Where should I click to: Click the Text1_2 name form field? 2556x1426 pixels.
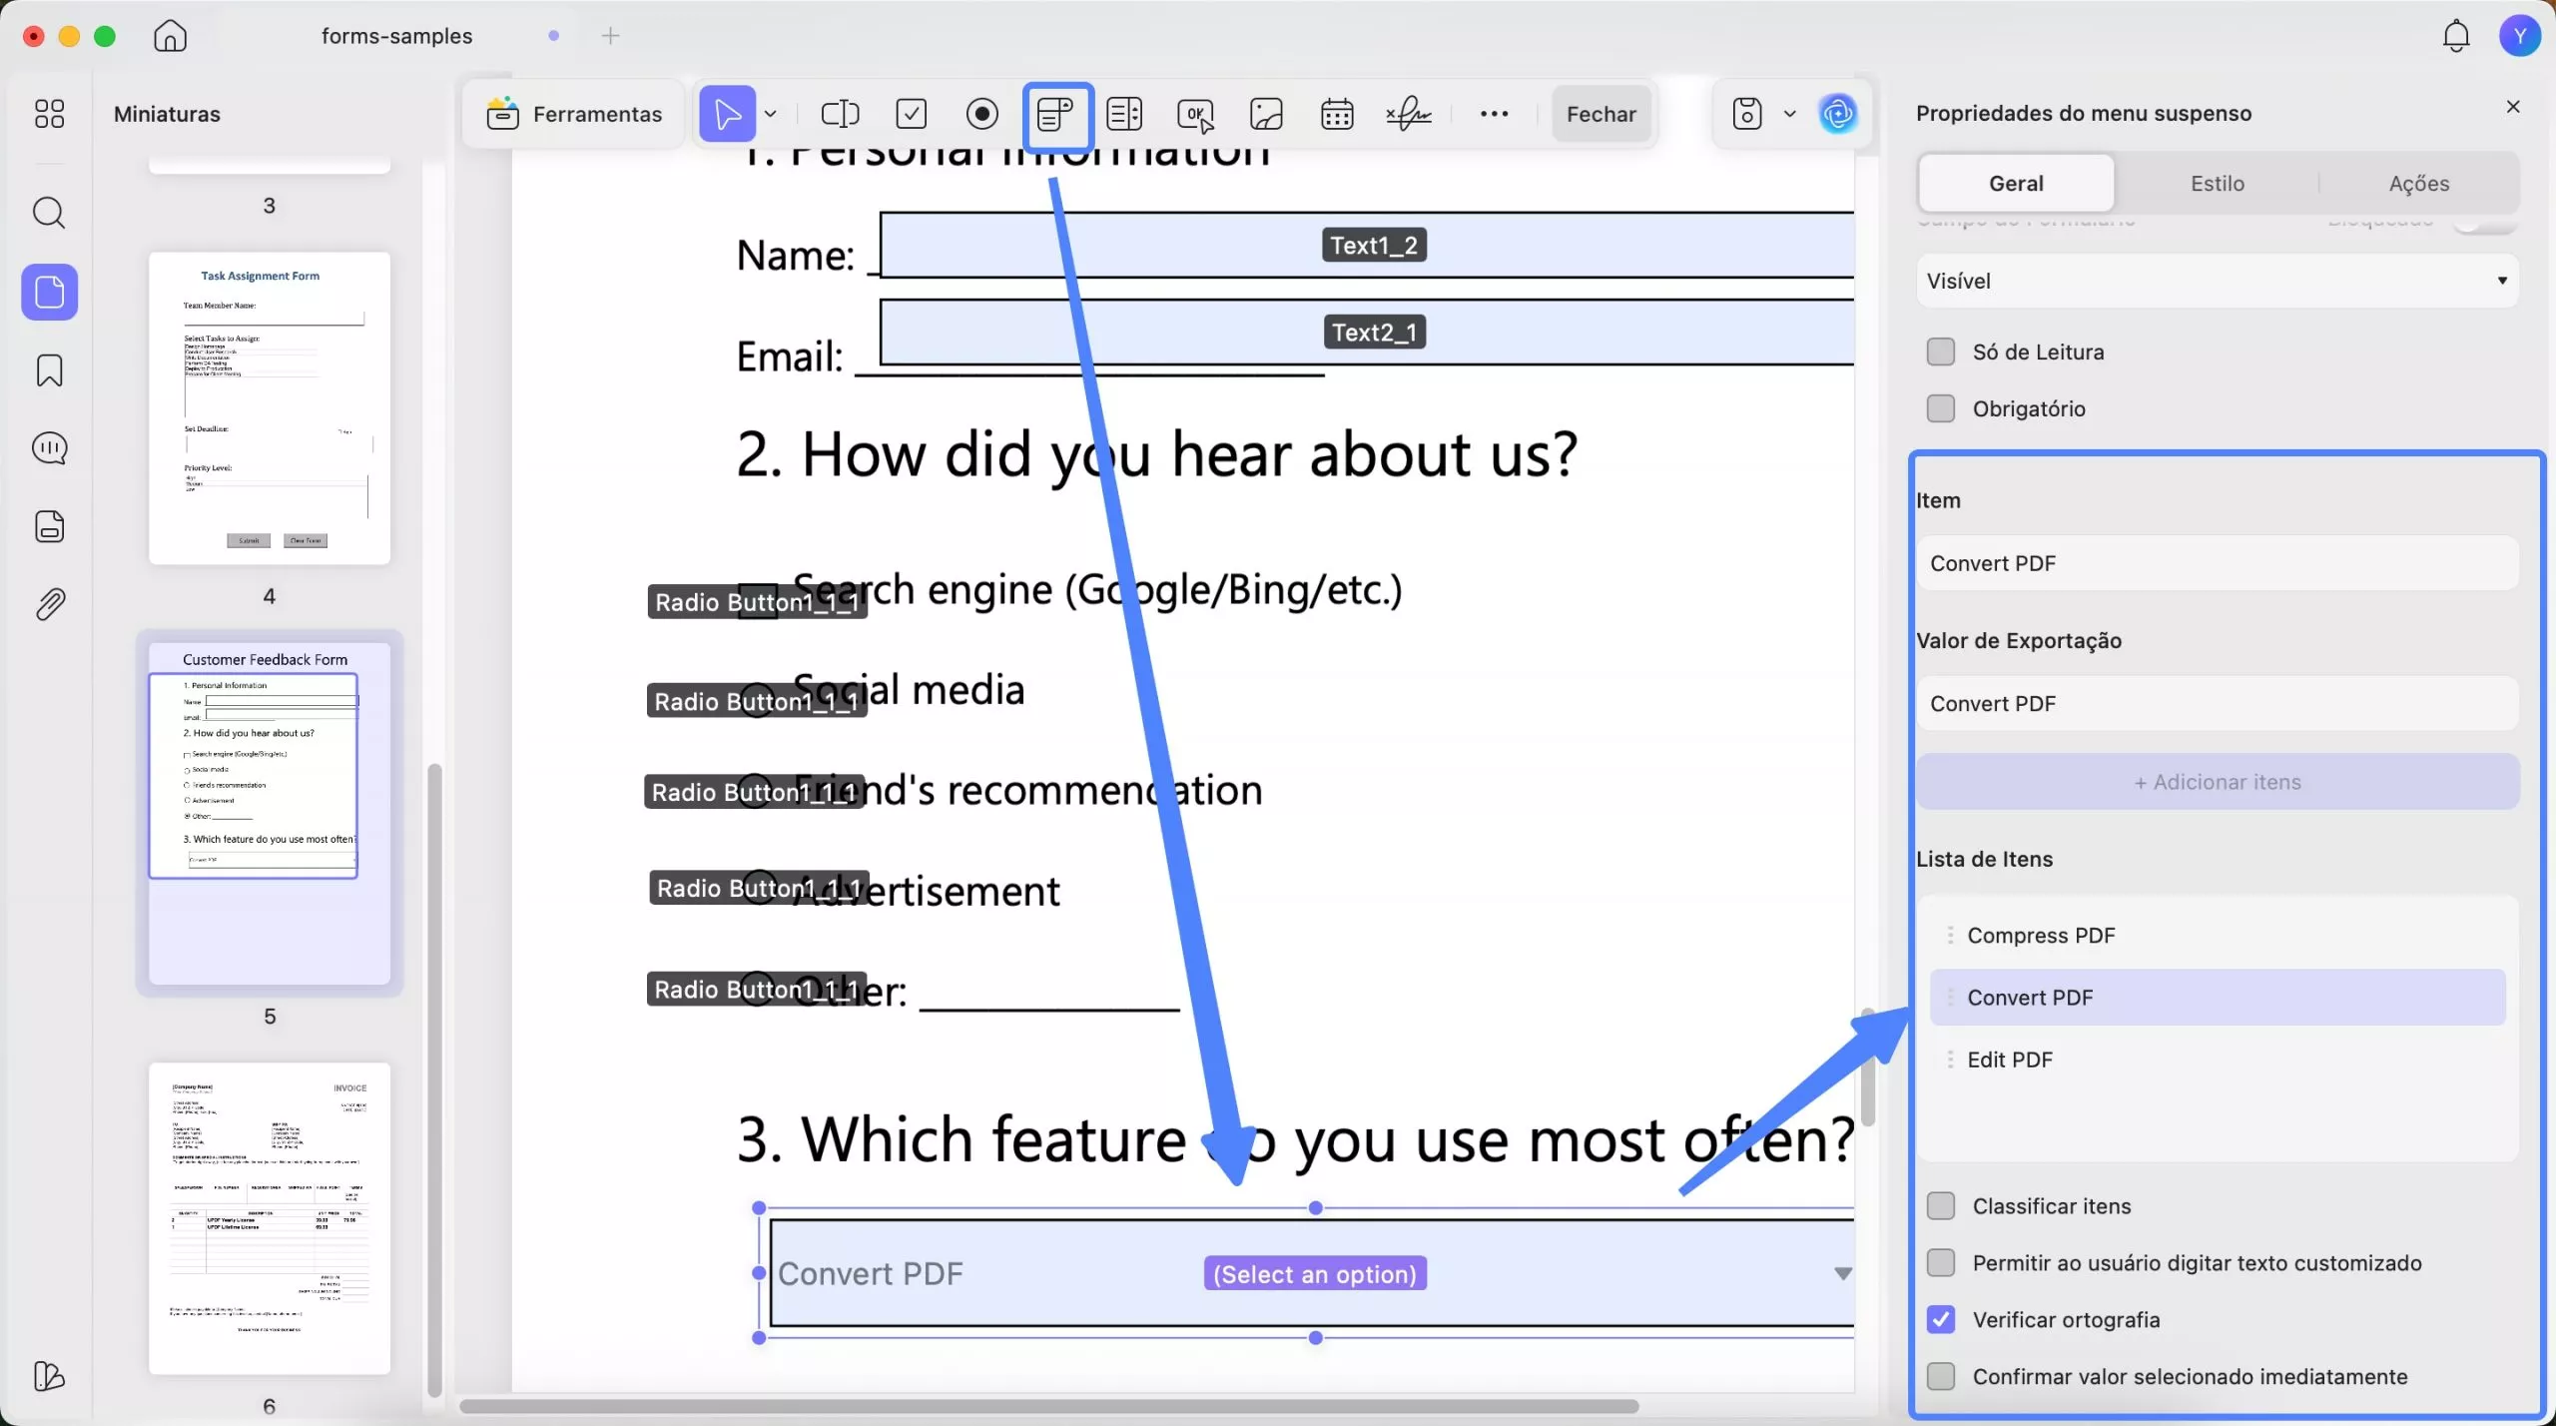[1367, 245]
